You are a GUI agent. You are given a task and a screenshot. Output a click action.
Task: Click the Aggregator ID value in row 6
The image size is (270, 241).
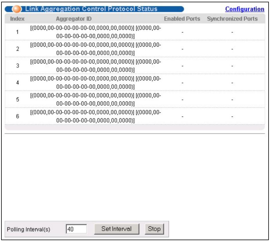95,116
